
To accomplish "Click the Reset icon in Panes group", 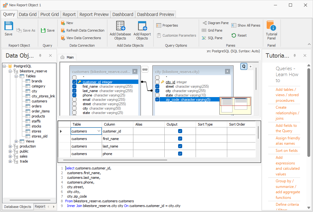I will coord(234,35).
